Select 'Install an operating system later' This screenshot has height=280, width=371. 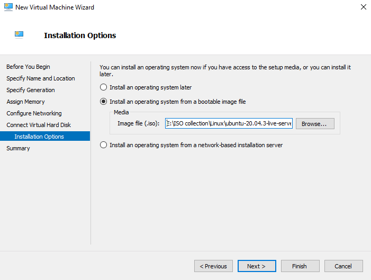tap(104, 87)
